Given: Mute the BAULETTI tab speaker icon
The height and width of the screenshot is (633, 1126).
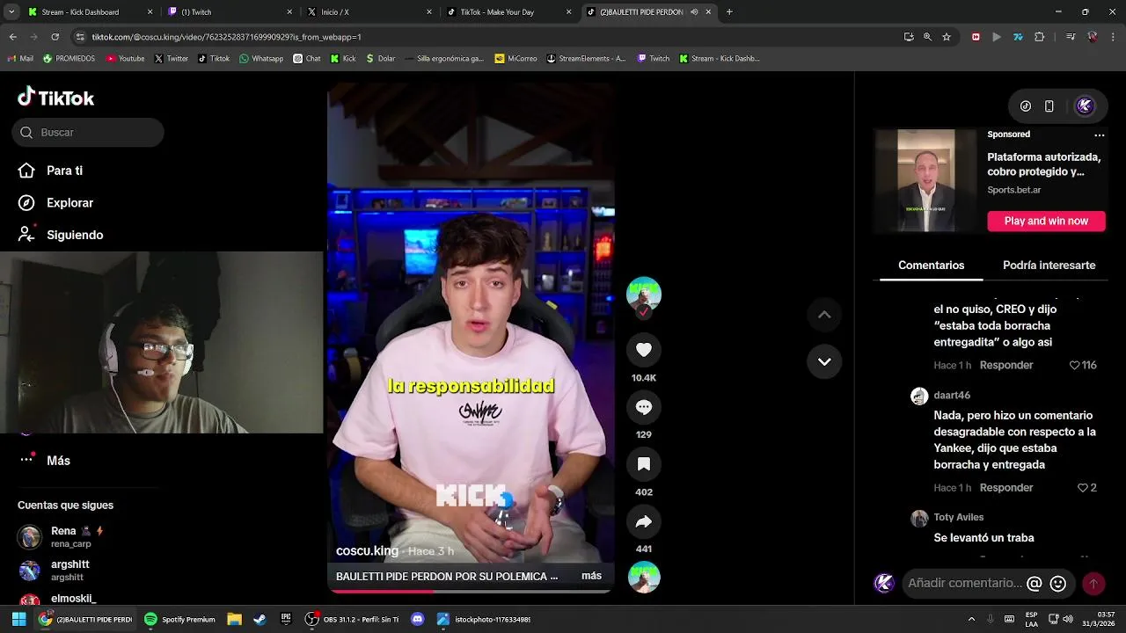Looking at the screenshot, I should (x=694, y=12).
